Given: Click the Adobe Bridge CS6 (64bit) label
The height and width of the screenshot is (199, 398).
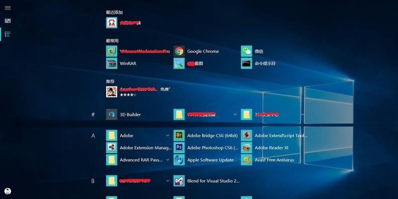Looking at the screenshot, I should [x=212, y=135].
